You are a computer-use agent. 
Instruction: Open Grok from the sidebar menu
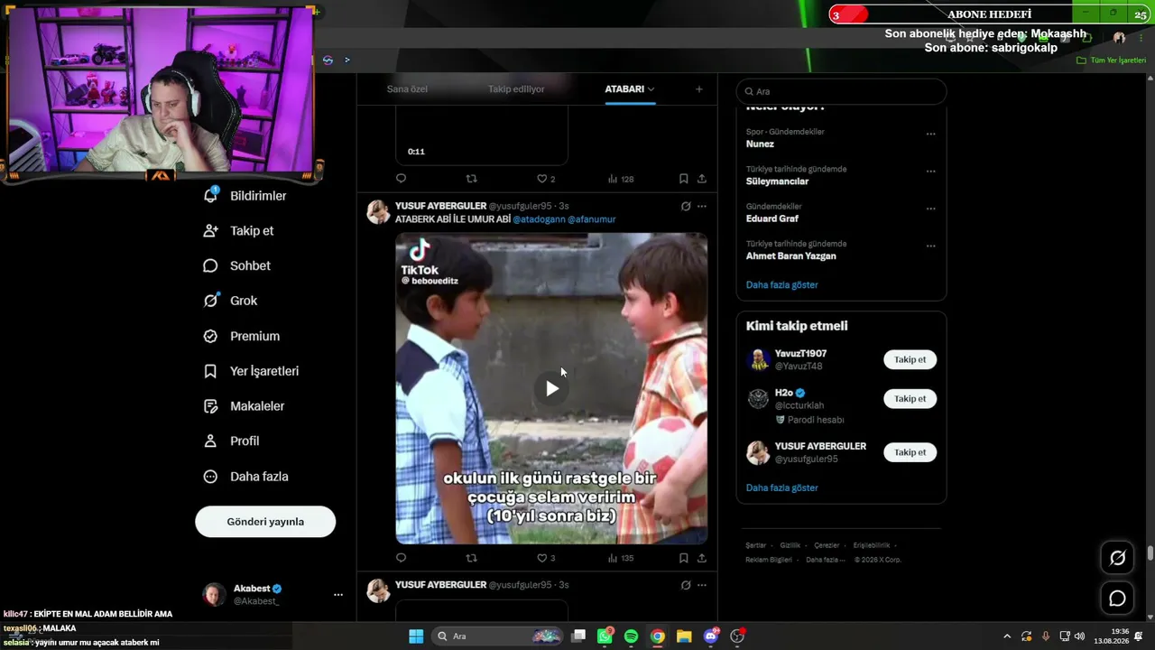[x=231, y=301]
